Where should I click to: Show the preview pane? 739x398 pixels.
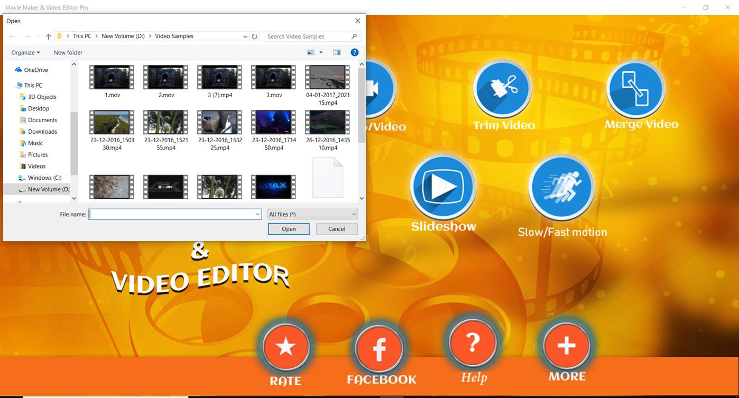click(x=337, y=52)
